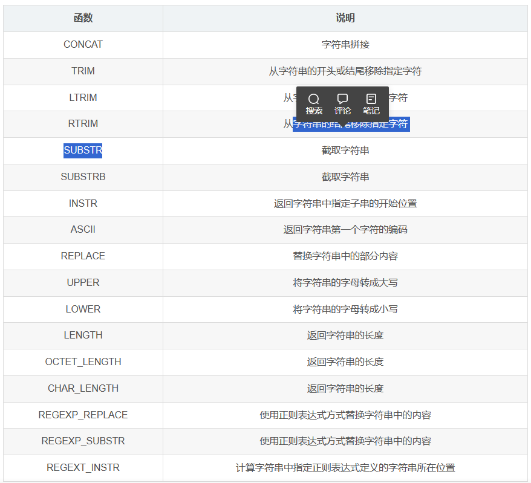Select the UPPER function cell
This screenshot has width=531, height=483.
[83, 283]
